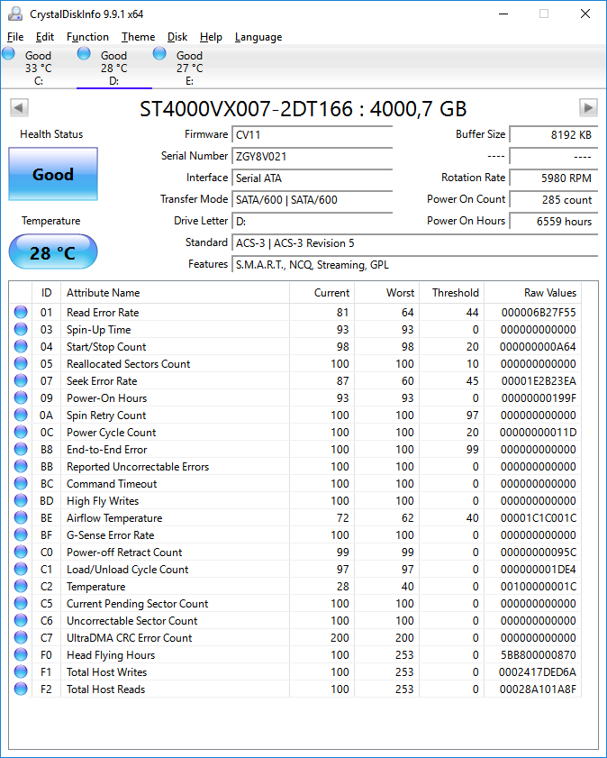Click the Power On Count value 285 count

point(554,200)
